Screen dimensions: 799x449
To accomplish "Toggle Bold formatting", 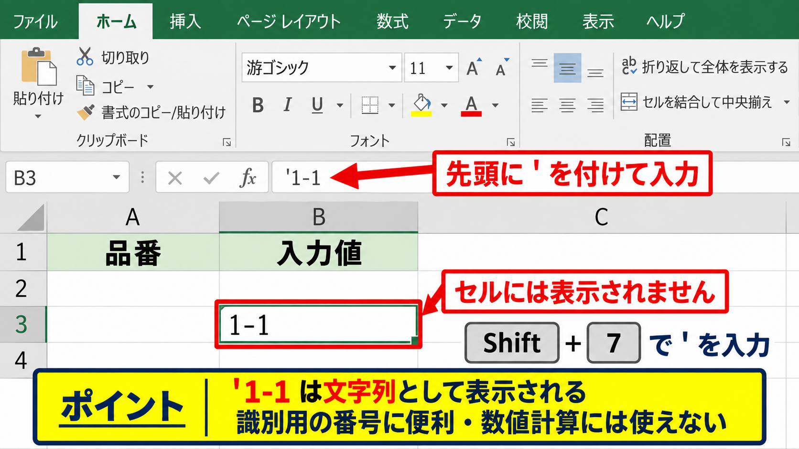I will pos(258,105).
